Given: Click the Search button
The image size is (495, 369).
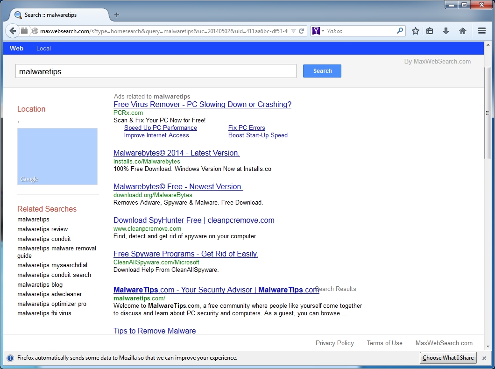Looking at the screenshot, I should 322,71.
